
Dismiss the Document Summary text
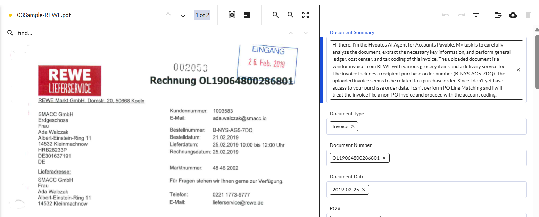[x=518, y=70]
